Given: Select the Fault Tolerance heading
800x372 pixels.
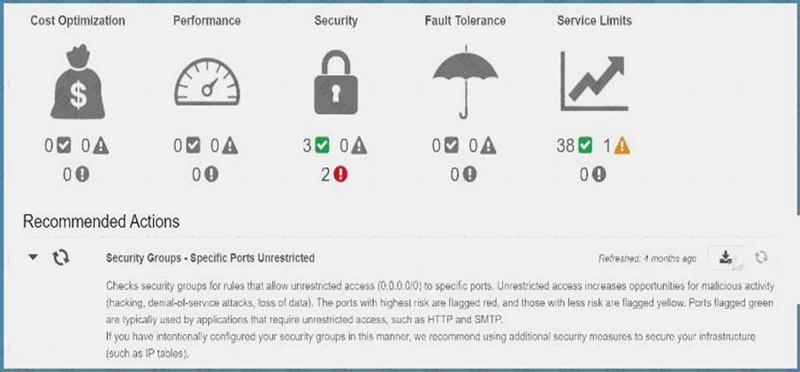Looking at the screenshot, I should (x=465, y=21).
